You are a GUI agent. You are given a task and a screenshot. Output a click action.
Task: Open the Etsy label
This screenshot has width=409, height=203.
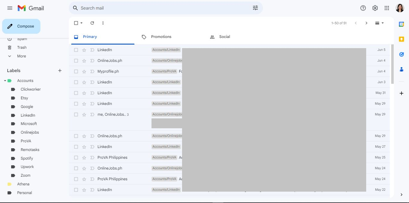click(x=24, y=98)
